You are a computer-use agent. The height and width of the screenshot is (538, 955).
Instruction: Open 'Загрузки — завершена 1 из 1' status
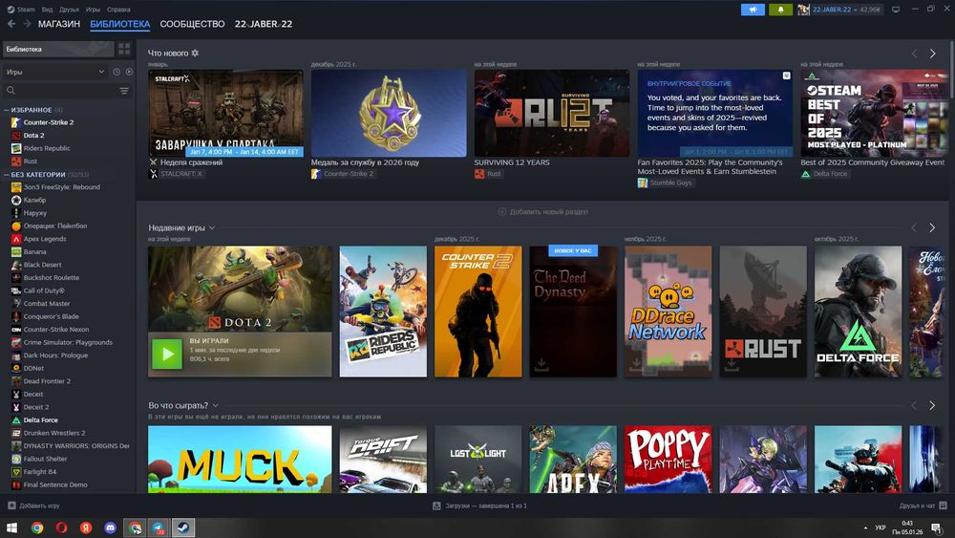tap(486, 506)
